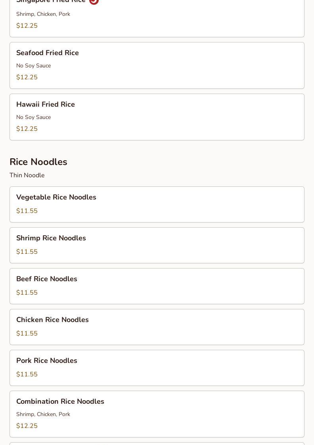Choose the Combination Rice Noodles item title
Image resolution: width=314 pixels, height=445 pixels.
[60, 401]
